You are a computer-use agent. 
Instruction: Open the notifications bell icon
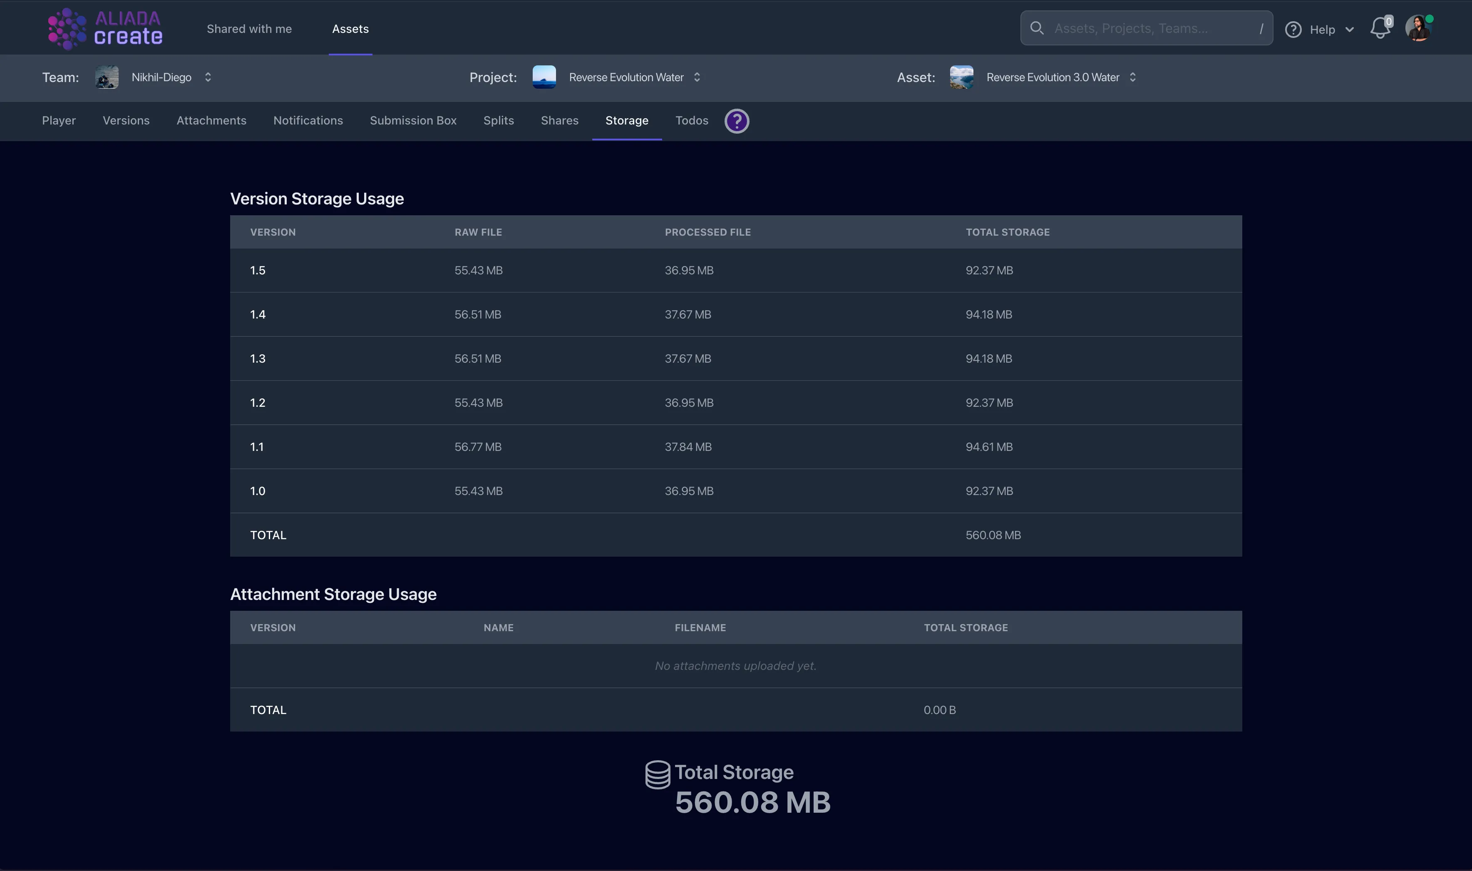pyautogui.click(x=1380, y=28)
